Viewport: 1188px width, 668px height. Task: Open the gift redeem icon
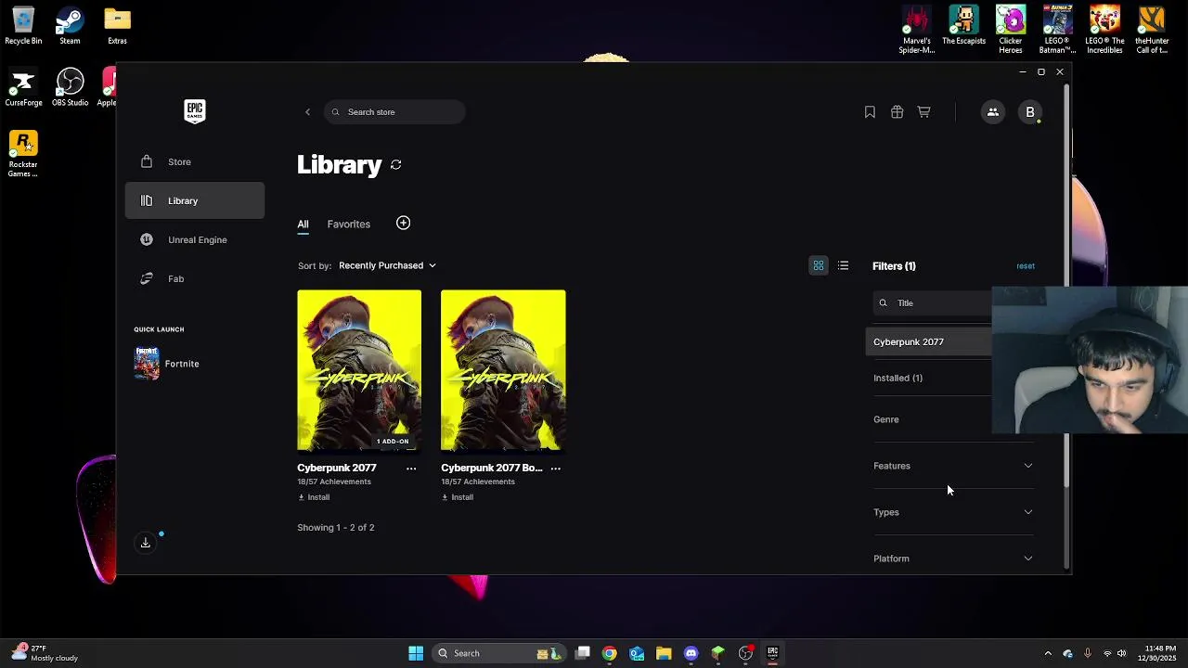(897, 112)
